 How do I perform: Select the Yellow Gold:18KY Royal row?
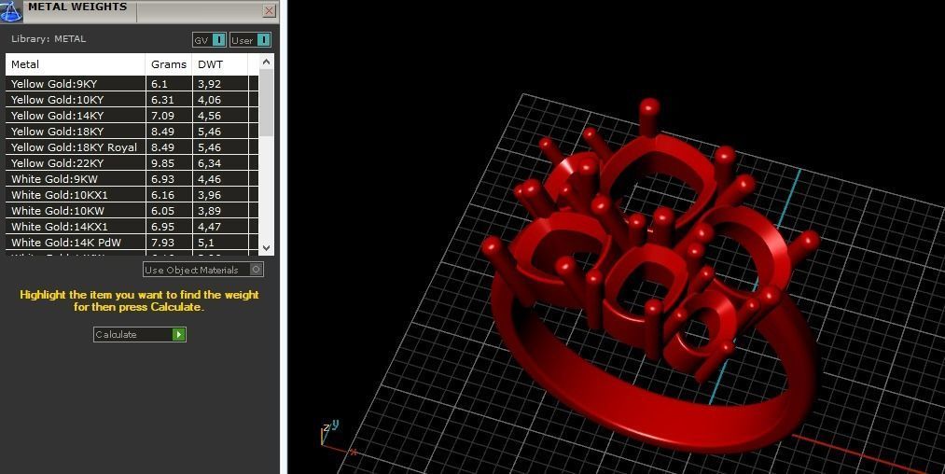pyautogui.click(x=132, y=147)
